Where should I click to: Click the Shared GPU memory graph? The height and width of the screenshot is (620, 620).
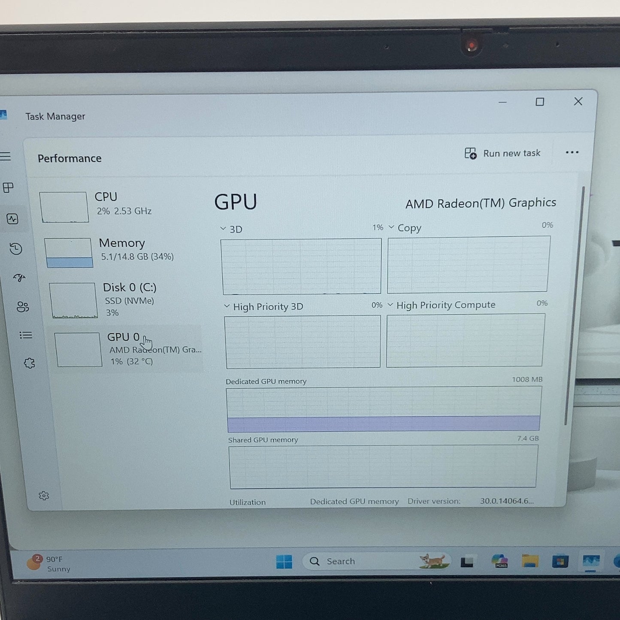click(x=383, y=466)
